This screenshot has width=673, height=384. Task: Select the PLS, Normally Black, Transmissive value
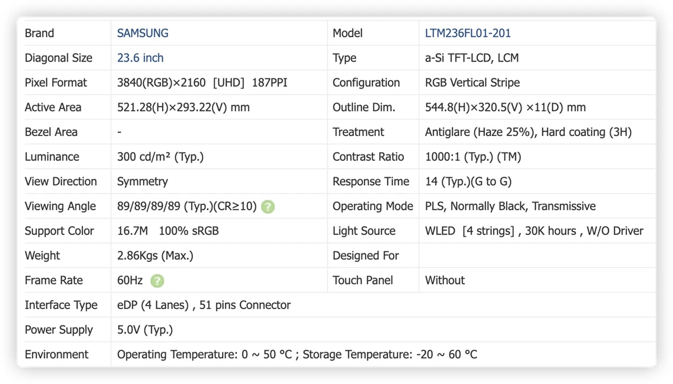point(510,206)
